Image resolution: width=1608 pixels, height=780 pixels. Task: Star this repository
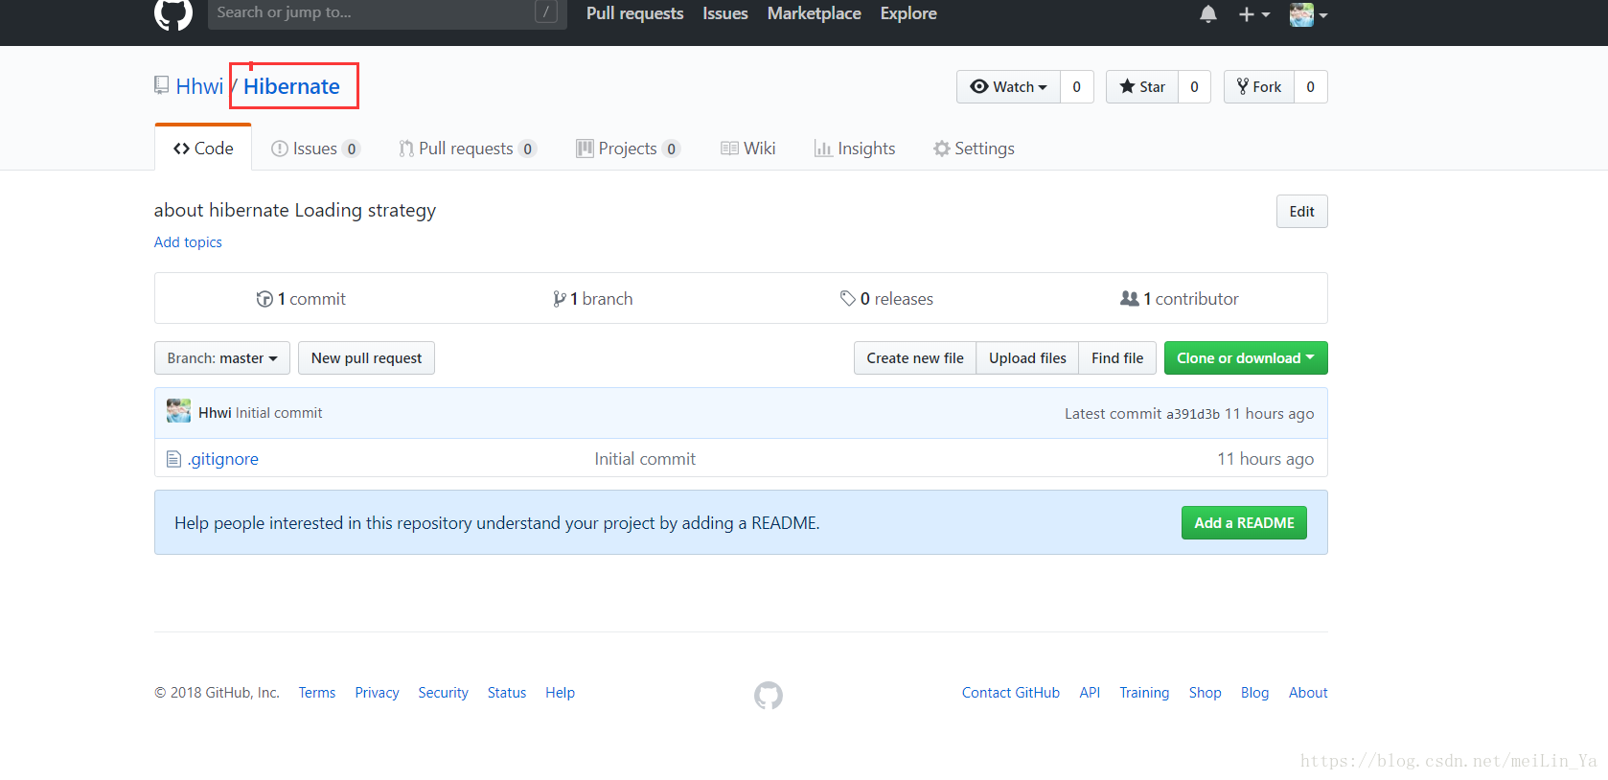(1142, 87)
